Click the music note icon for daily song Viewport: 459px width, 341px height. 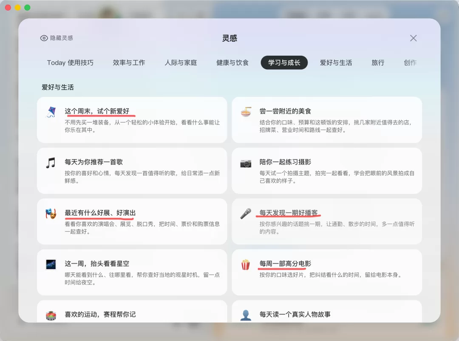point(51,162)
